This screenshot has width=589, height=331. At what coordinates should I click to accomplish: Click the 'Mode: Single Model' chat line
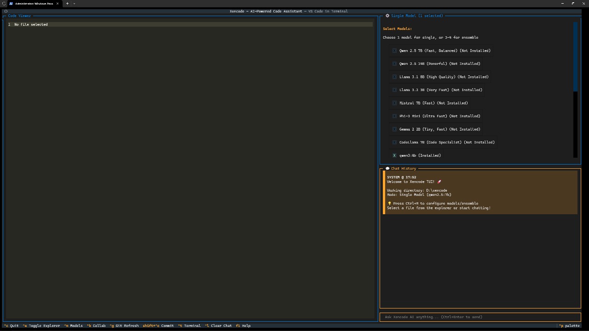point(419,194)
